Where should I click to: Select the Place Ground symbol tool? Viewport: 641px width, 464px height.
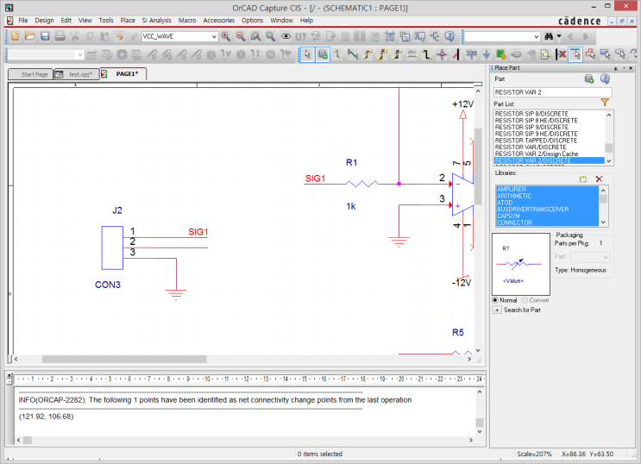[487, 54]
